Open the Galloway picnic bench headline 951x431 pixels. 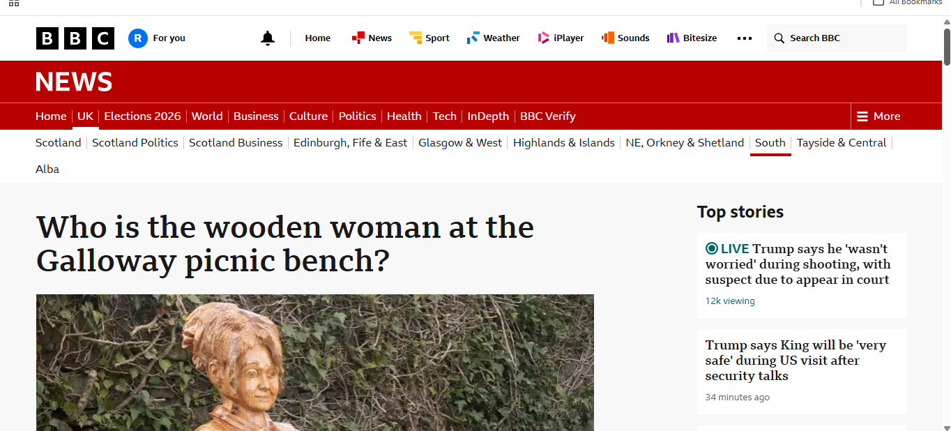coord(285,243)
